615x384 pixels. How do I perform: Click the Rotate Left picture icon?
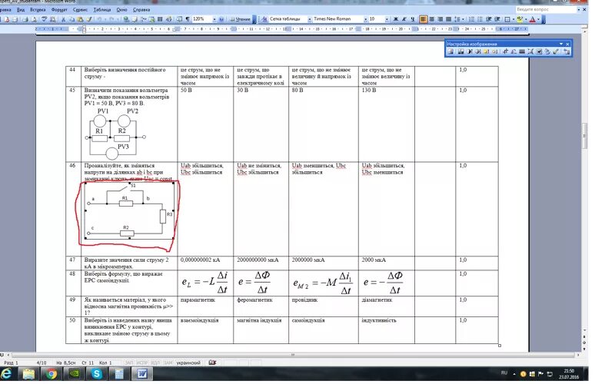tap(514, 51)
